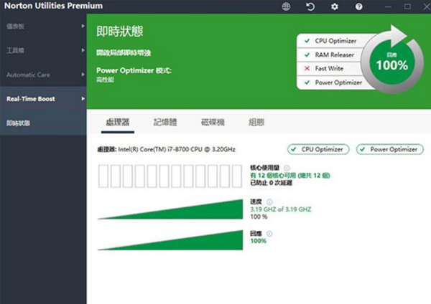The image size is (431, 304).
Task: Click the processor name text Intel Core i7-8700
Action: 177,150
